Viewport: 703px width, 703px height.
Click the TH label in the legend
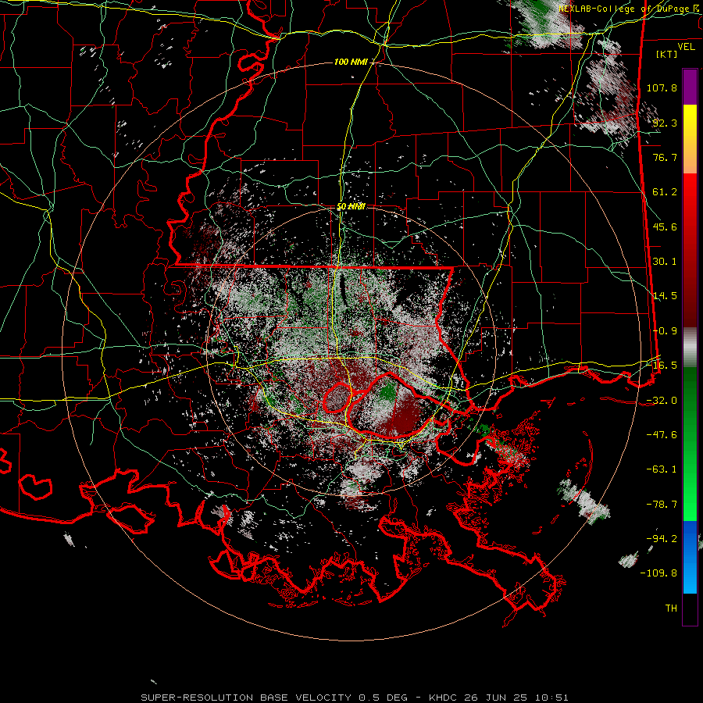(671, 608)
